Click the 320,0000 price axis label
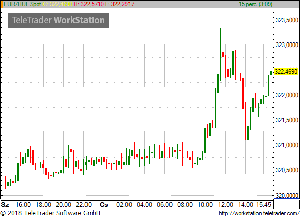 point(287,195)
